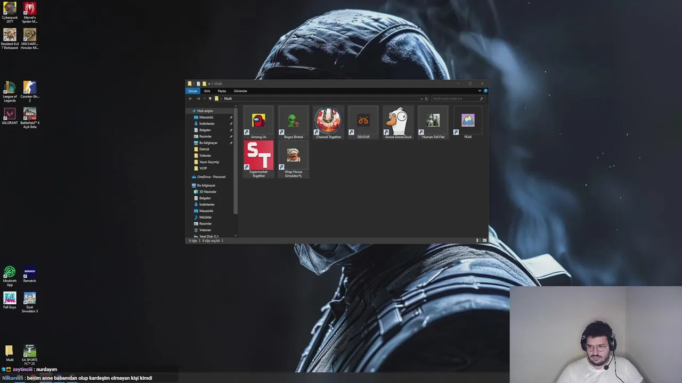682x383 pixels.
Task: Go back in Explorer navigation
Action: [190, 98]
